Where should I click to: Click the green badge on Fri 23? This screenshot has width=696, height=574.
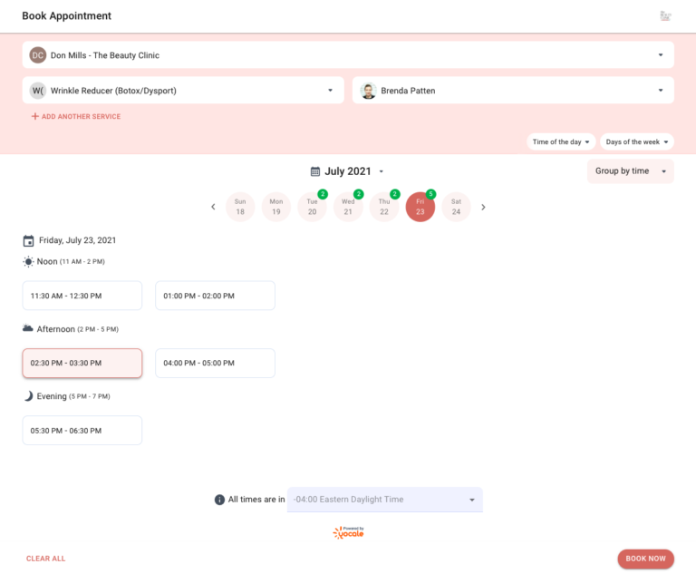tap(430, 194)
